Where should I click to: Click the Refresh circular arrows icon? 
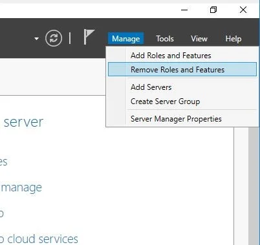(x=54, y=39)
